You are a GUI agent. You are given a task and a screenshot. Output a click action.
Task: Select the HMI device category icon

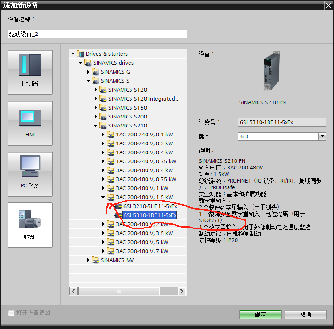click(x=30, y=123)
